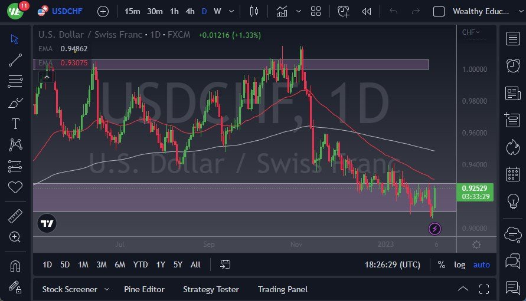This screenshot has height=301, width=526.
Task: Click the Alert clock icon in top toolbar
Action: pyautogui.click(x=344, y=11)
